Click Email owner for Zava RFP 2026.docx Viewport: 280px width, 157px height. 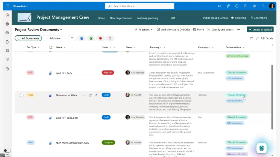235,123
